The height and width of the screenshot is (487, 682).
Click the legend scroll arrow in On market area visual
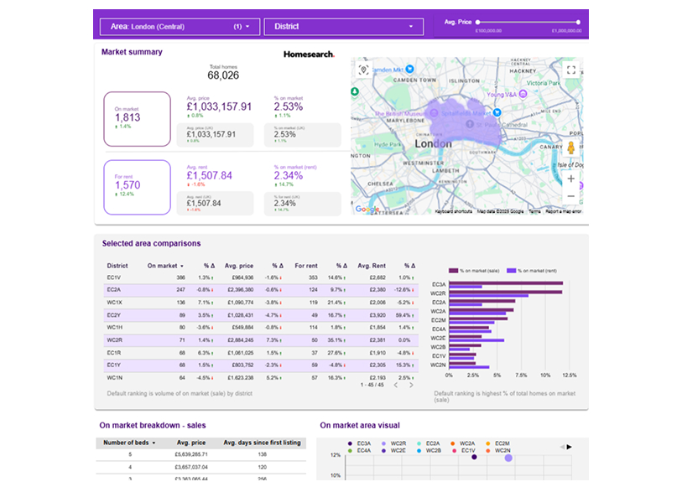pyautogui.click(x=569, y=447)
